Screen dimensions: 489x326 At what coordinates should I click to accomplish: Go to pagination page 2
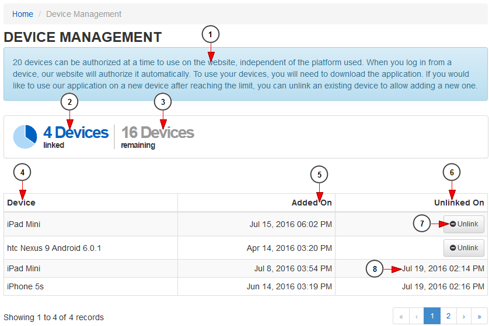click(448, 316)
